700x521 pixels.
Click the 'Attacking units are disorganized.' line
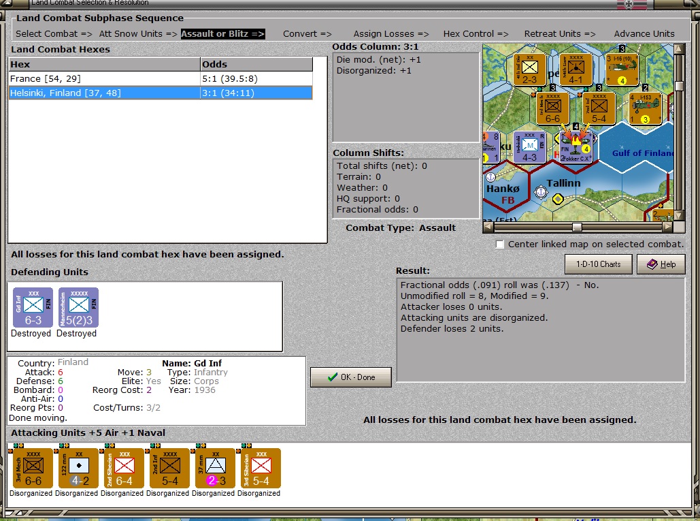474,317
